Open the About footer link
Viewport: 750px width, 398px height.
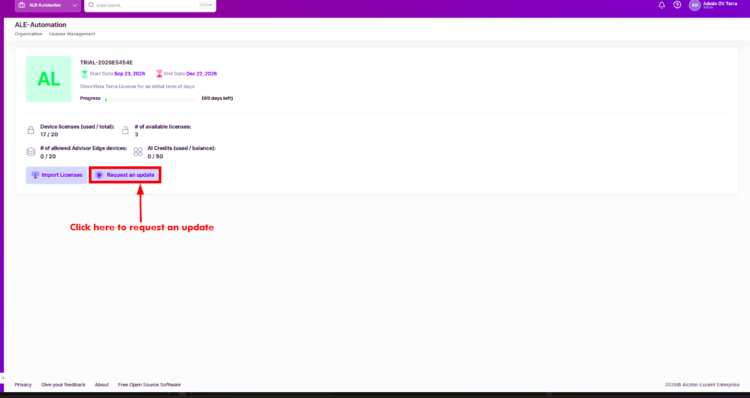coord(101,384)
